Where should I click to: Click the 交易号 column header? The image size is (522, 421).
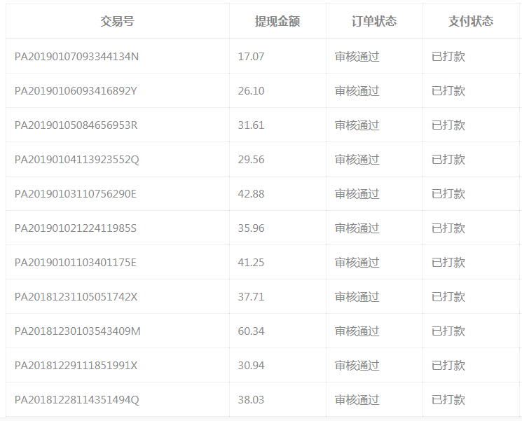tap(117, 21)
